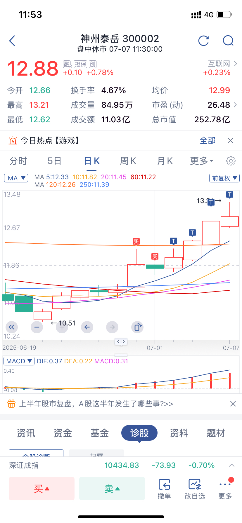
Task: Tap the green 卖 sell button
Action: tap(112, 489)
